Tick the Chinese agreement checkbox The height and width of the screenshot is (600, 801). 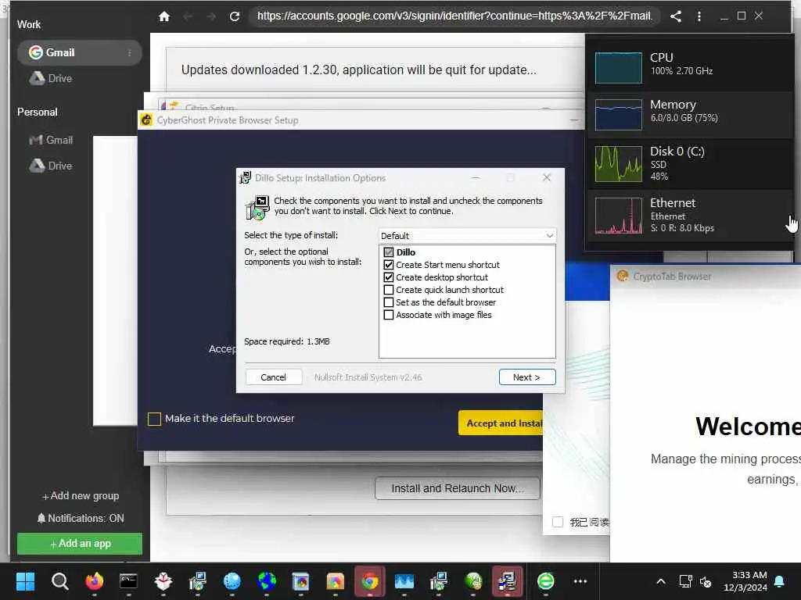click(x=558, y=522)
